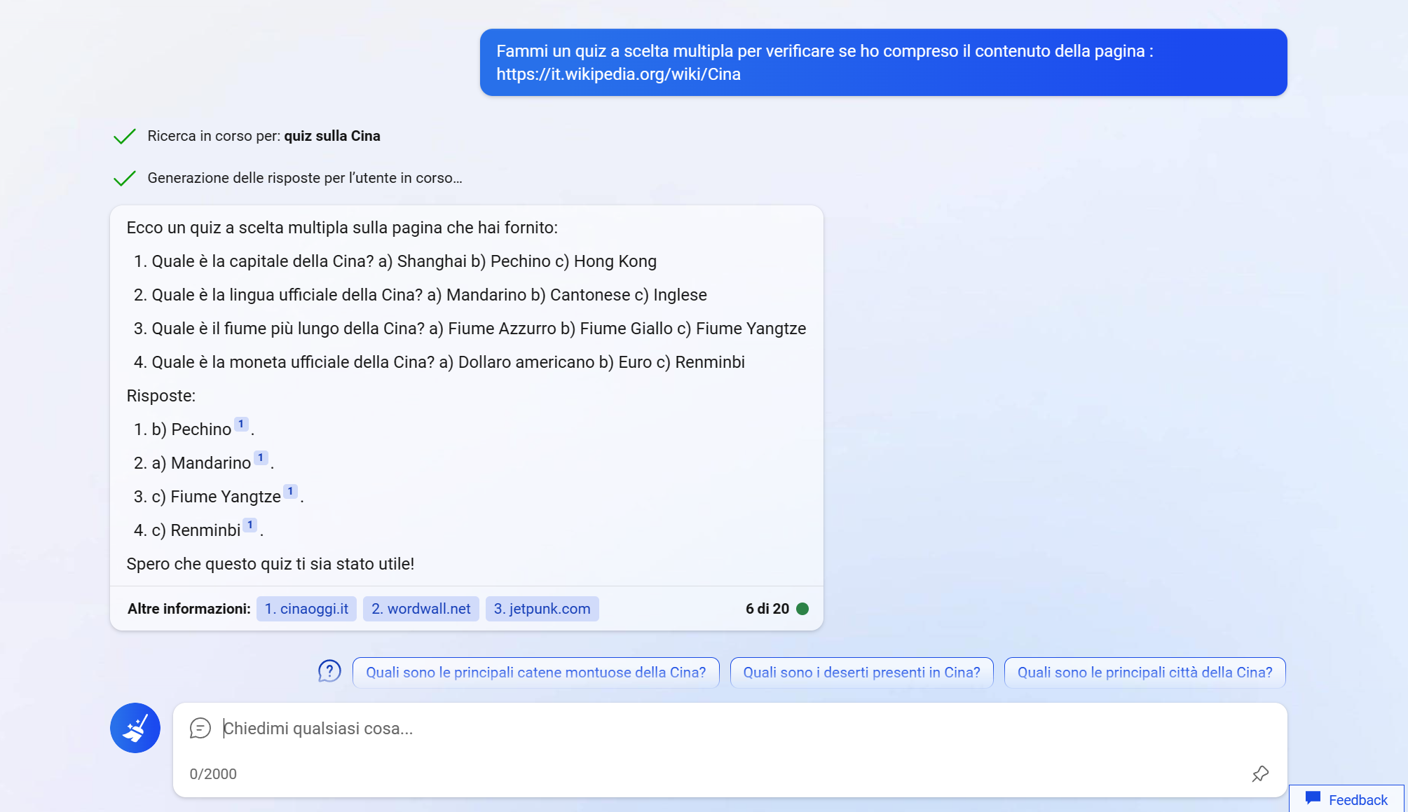The image size is (1408, 812).
Task: Click the question mark suggestions icon
Action: click(x=328, y=672)
